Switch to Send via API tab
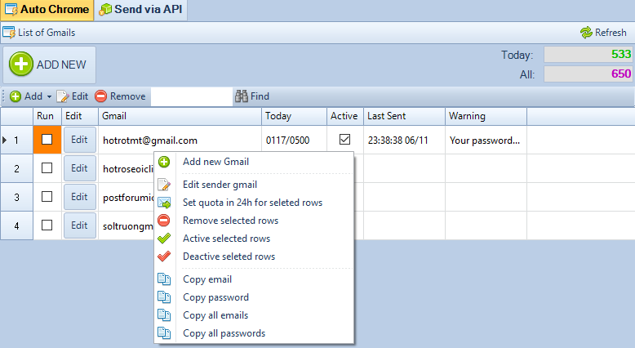The height and width of the screenshot is (348, 635). click(x=141, y=10)
